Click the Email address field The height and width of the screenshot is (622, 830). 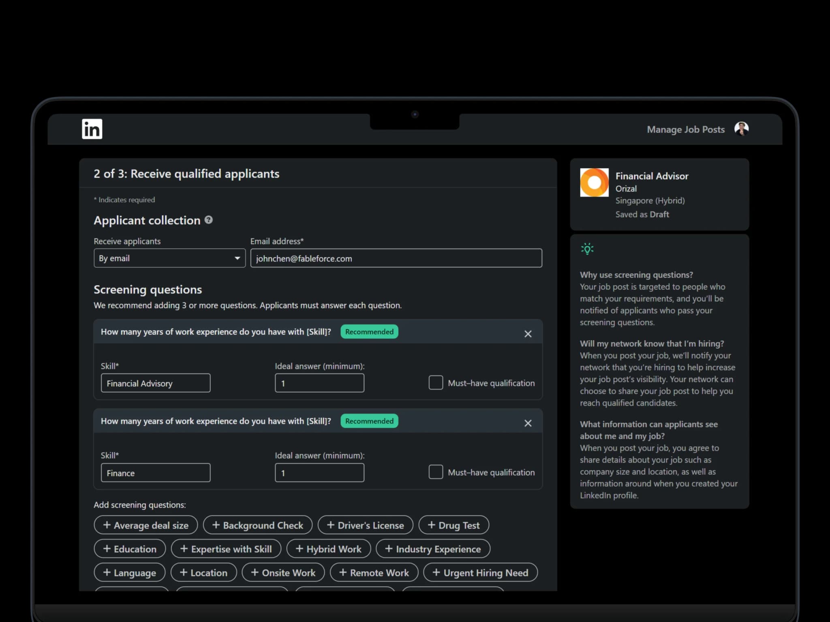[x=396, y=258]
